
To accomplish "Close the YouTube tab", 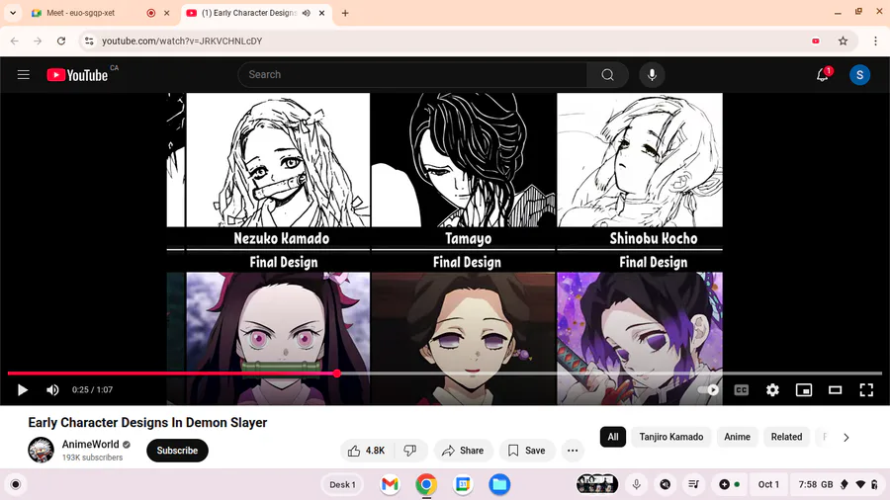I will pos(321,13).
